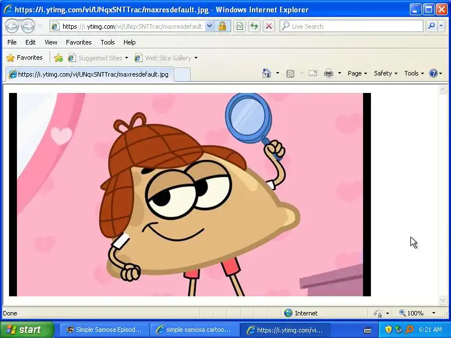Open the File menu
Screen dimensions: 451x338
coord(12,42)
